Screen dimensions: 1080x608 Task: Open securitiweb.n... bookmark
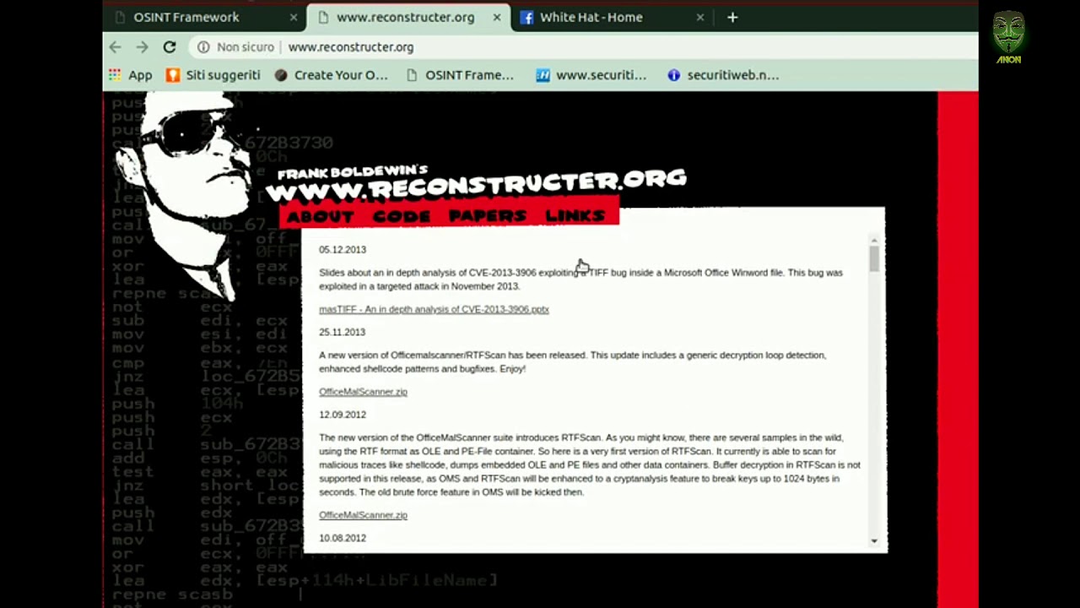tap(723, 75)
